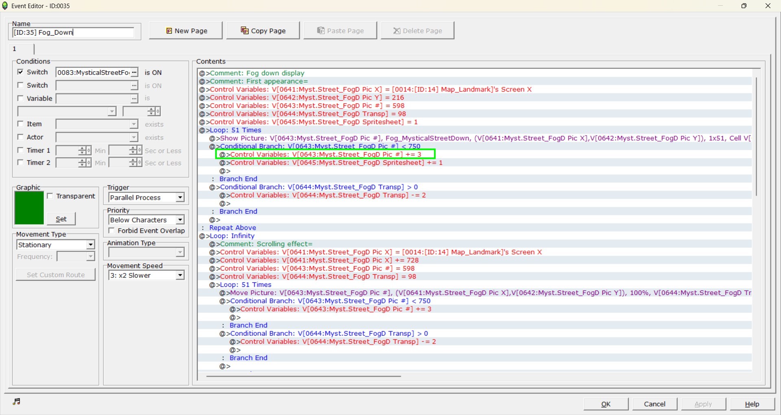Open the Movement Speed dropdown
The width and height of the screenshot is (781, 415).
tap(146, 275)
